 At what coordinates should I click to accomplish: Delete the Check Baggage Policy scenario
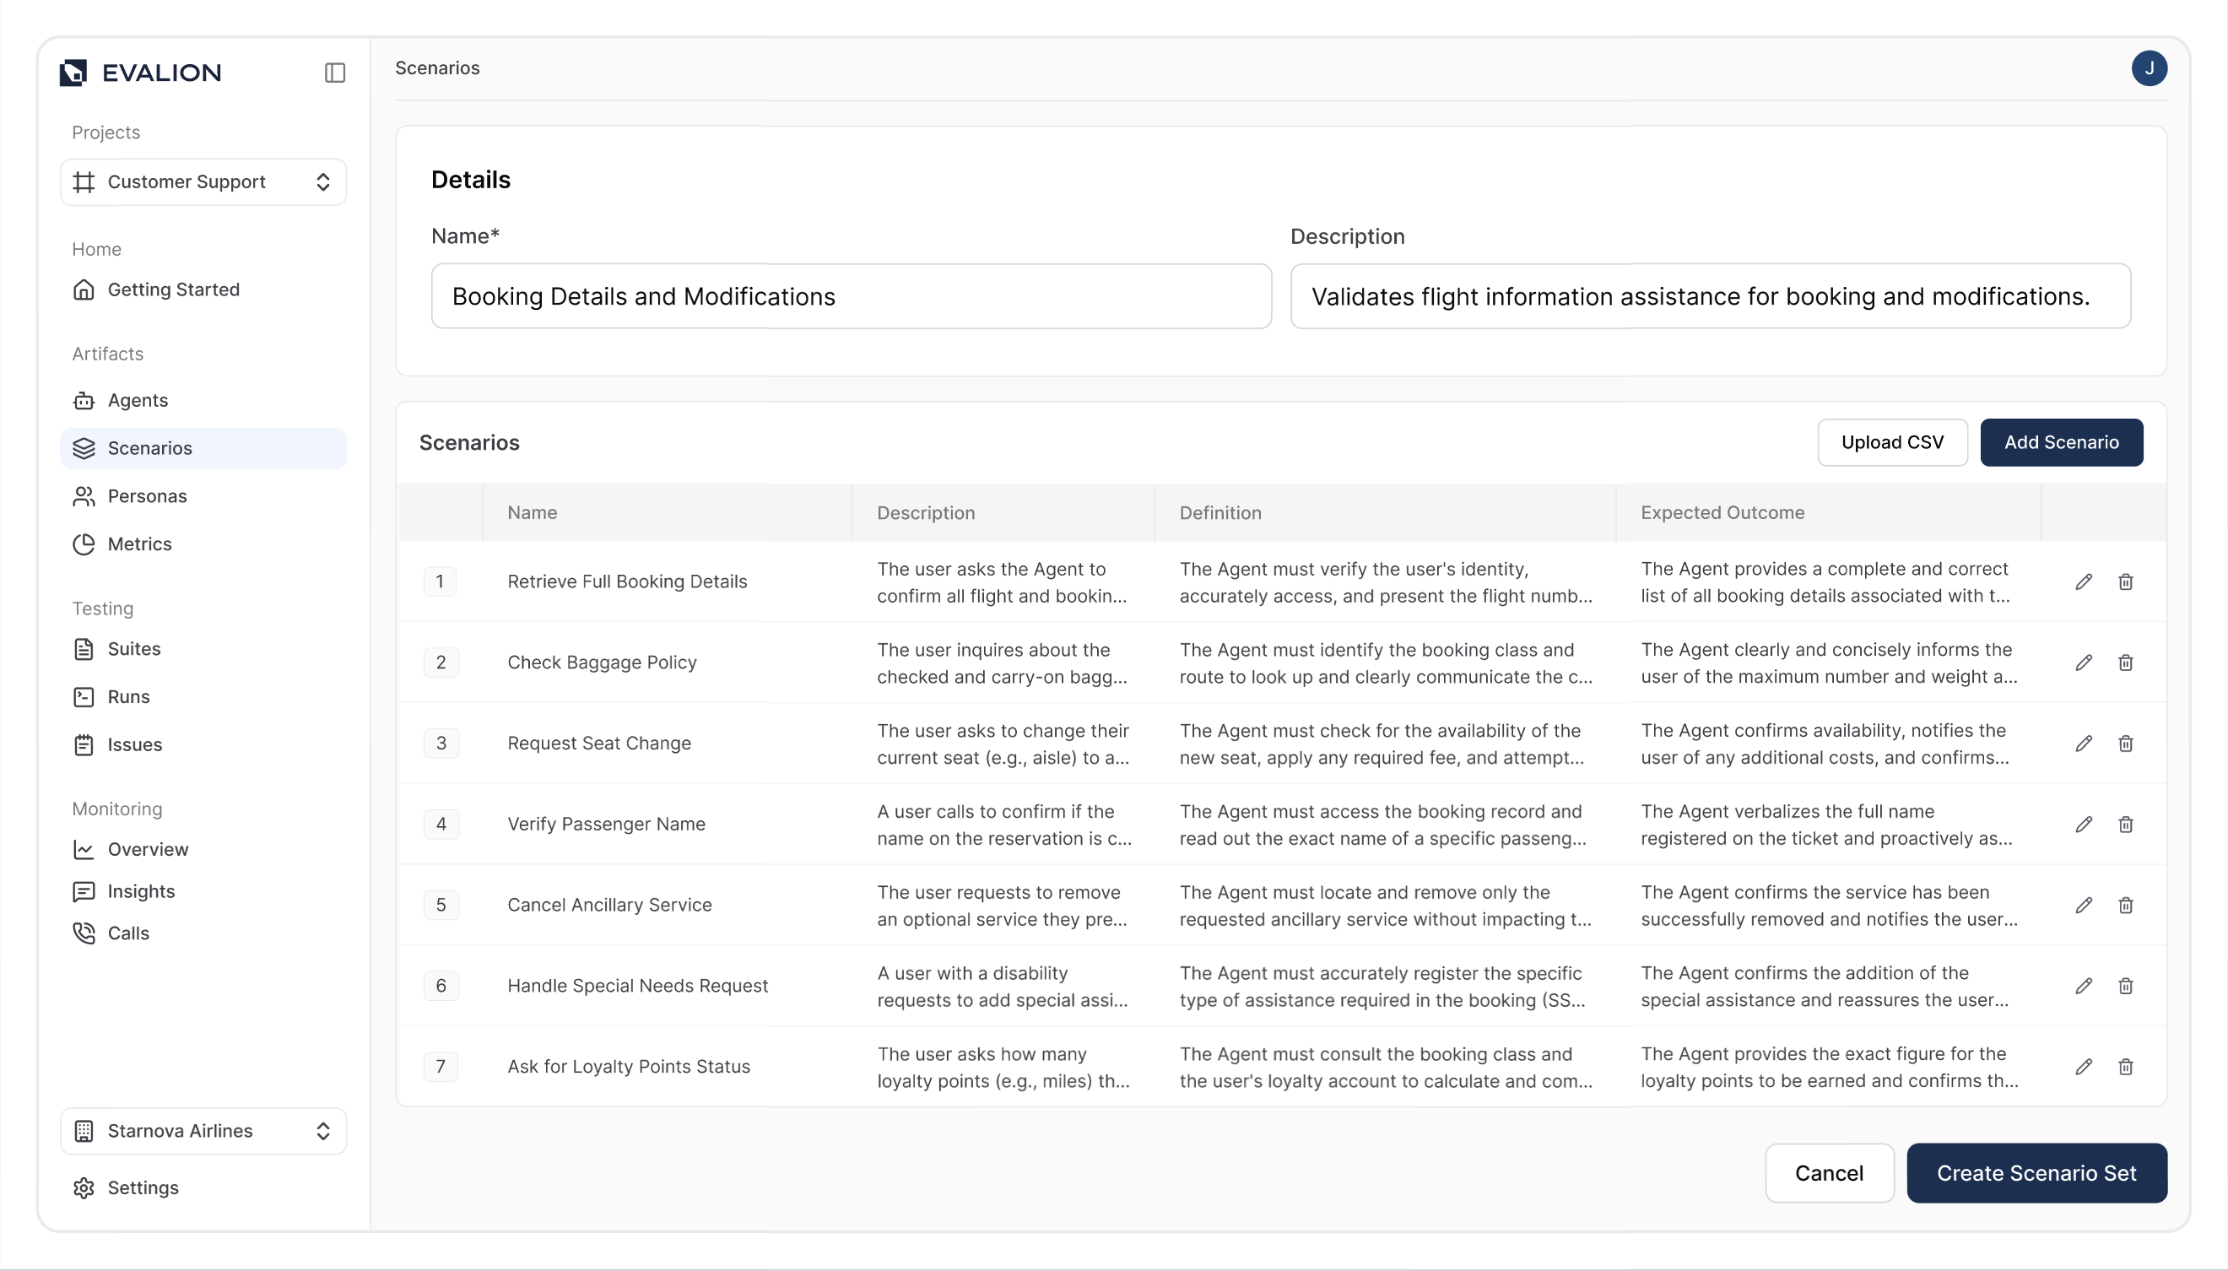point(2125,663)
